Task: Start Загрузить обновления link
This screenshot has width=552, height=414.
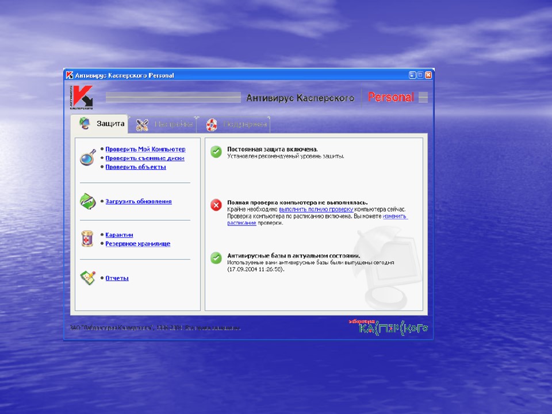Action: pyautogui.click(x=138, y=202)
